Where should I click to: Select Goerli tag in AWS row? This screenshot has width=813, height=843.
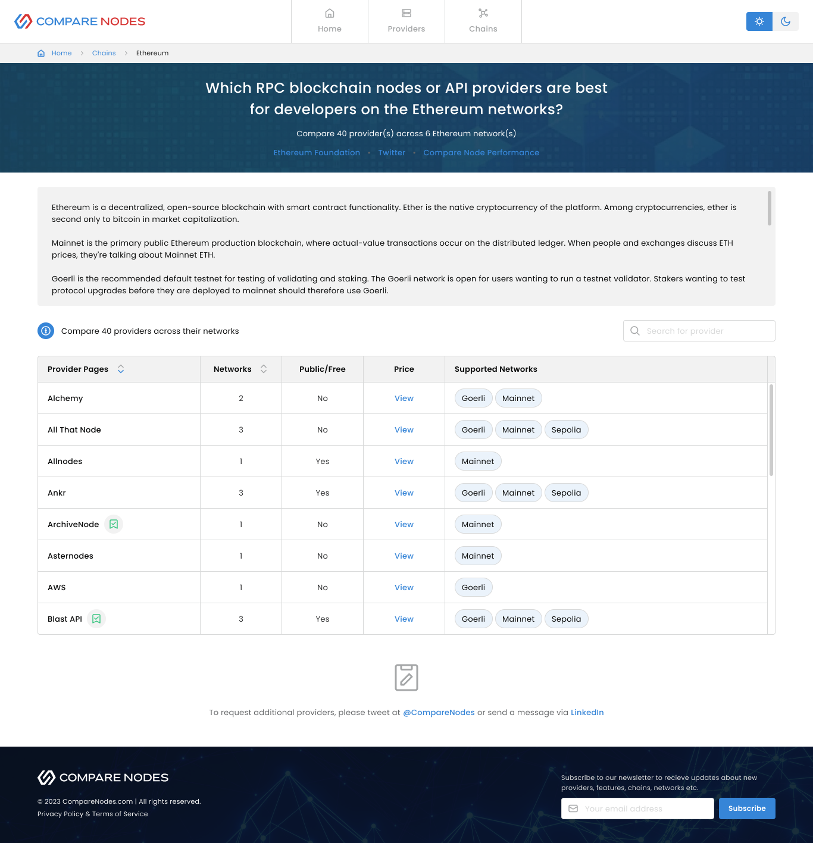[x=474, y=587]
